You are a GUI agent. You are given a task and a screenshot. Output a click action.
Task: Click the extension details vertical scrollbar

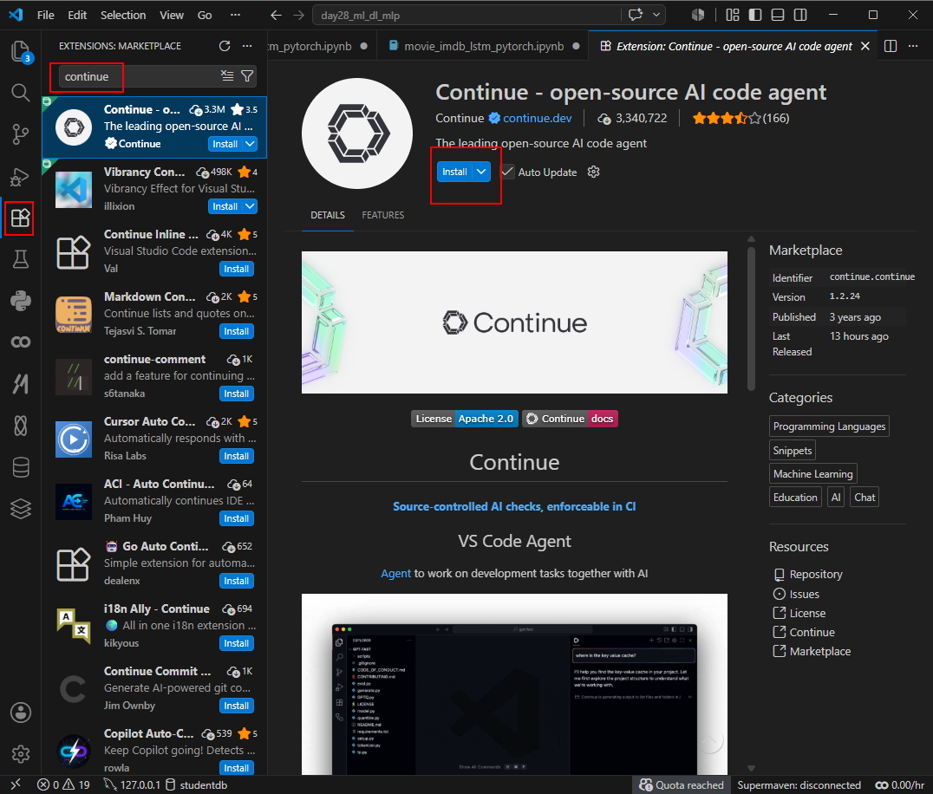pyautogui.click(x=751, y=318)
